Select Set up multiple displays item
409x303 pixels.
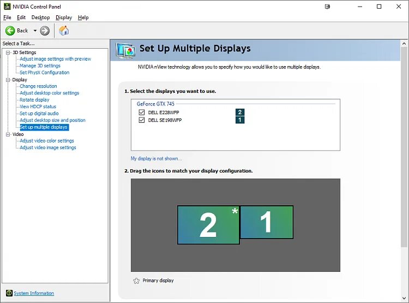(x=44, y=127)
